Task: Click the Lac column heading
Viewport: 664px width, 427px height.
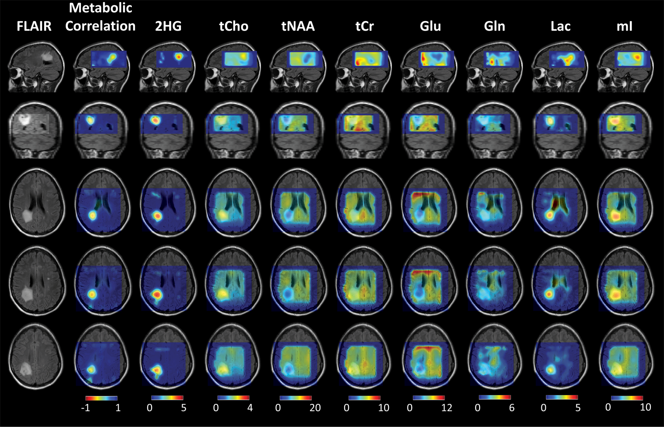Action: [560, 26]
